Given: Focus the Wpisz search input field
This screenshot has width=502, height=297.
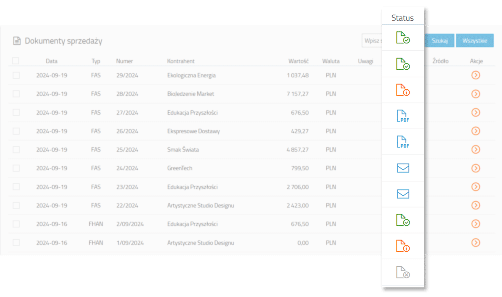Looking at the screenshot, I should coord(372,41).
